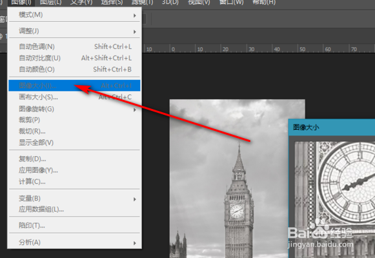Viewport: 375px width, 258px height.
Task: Choose 显示全部(V) menu entry
Action: (x=74, y=143)
